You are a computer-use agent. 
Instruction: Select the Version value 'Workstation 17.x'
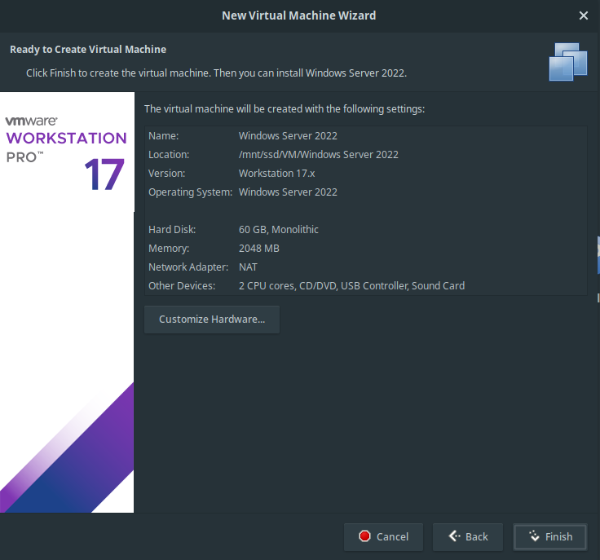(x=276, y=174)
